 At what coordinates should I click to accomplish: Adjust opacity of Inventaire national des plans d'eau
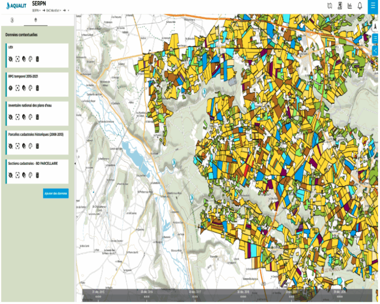click(x=24, y=117)
